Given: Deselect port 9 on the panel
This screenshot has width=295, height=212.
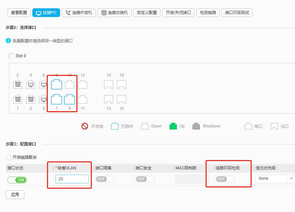Looking at the screenshot, I should 69,100.
